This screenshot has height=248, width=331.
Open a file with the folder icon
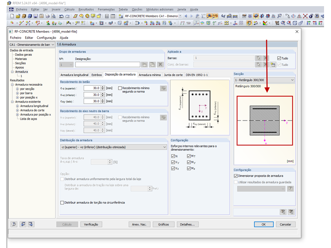click(18, 16)
